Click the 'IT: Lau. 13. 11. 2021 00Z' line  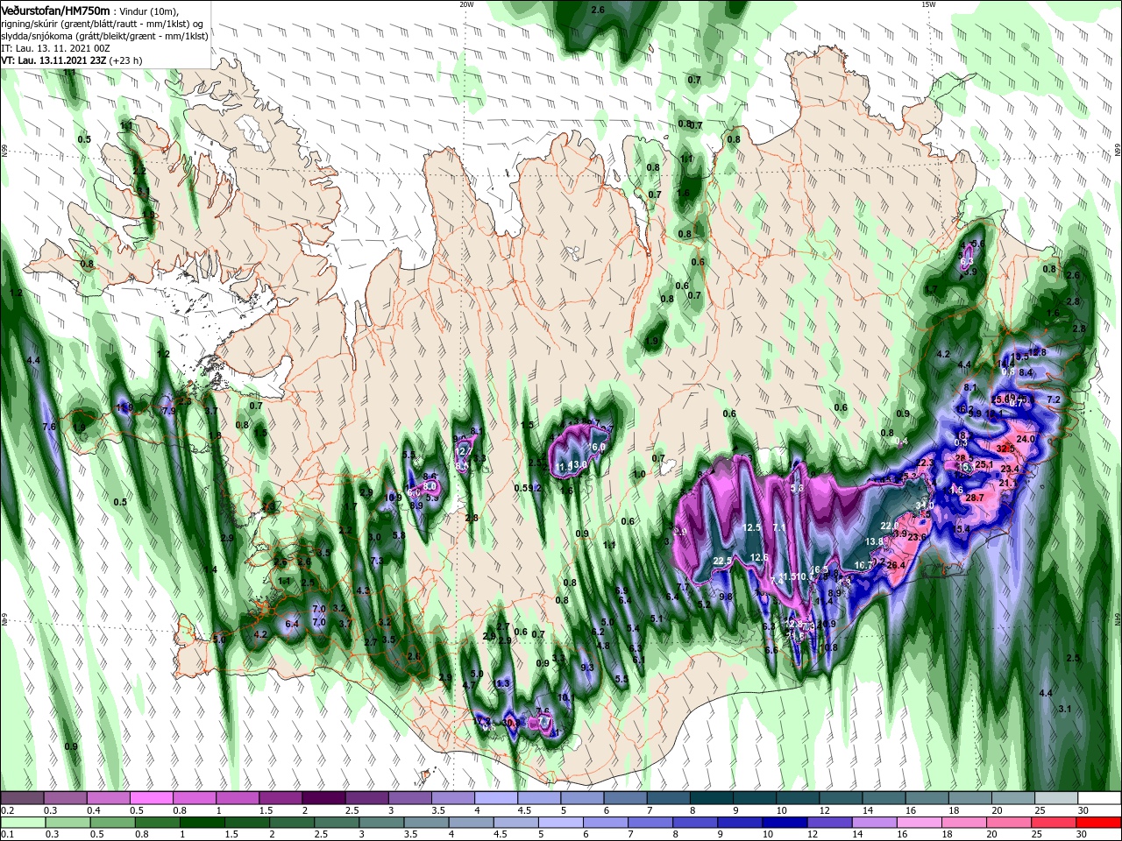(54, 48)
